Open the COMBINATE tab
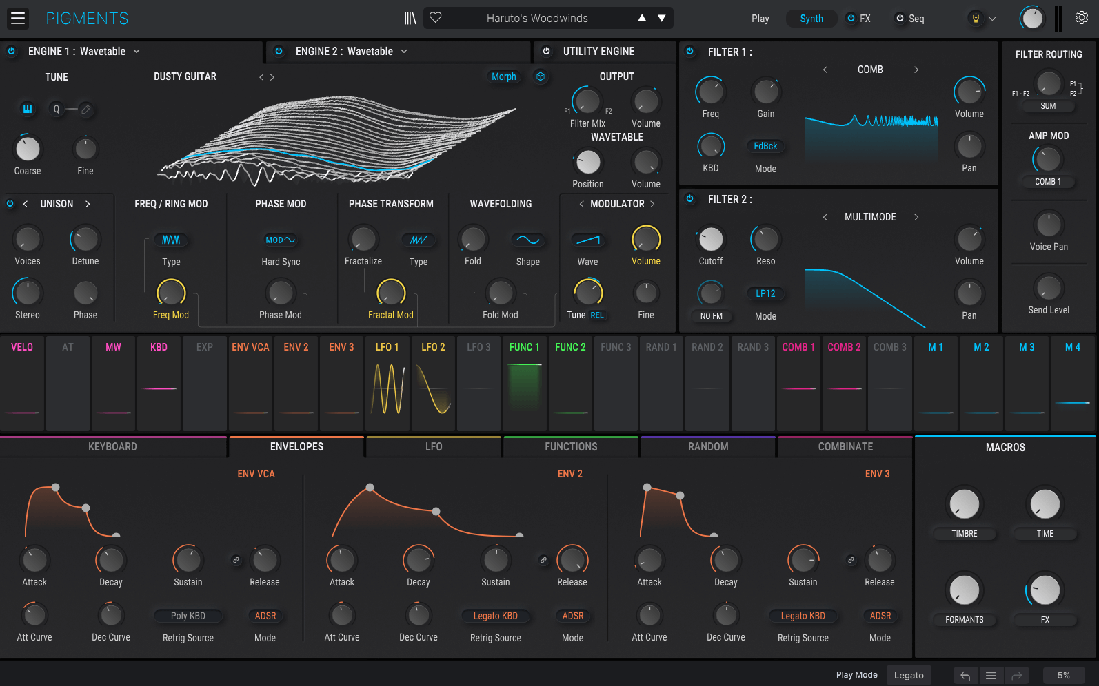Screen dimensions: 1099x686 pos(845,447)
